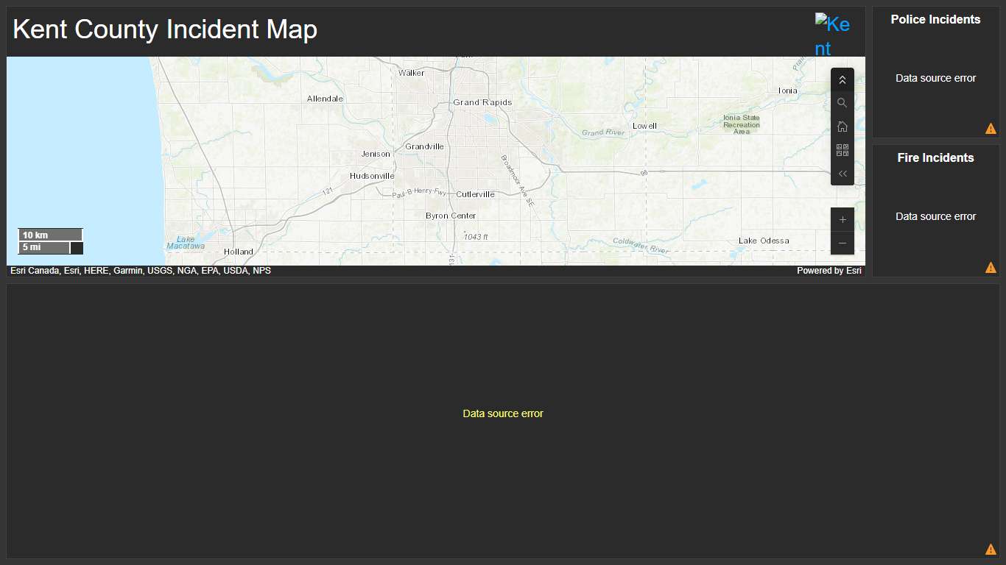Click the Kent County Incident Map title
The height and width of the screenshot is (565, 1006).
click(165, 29)
